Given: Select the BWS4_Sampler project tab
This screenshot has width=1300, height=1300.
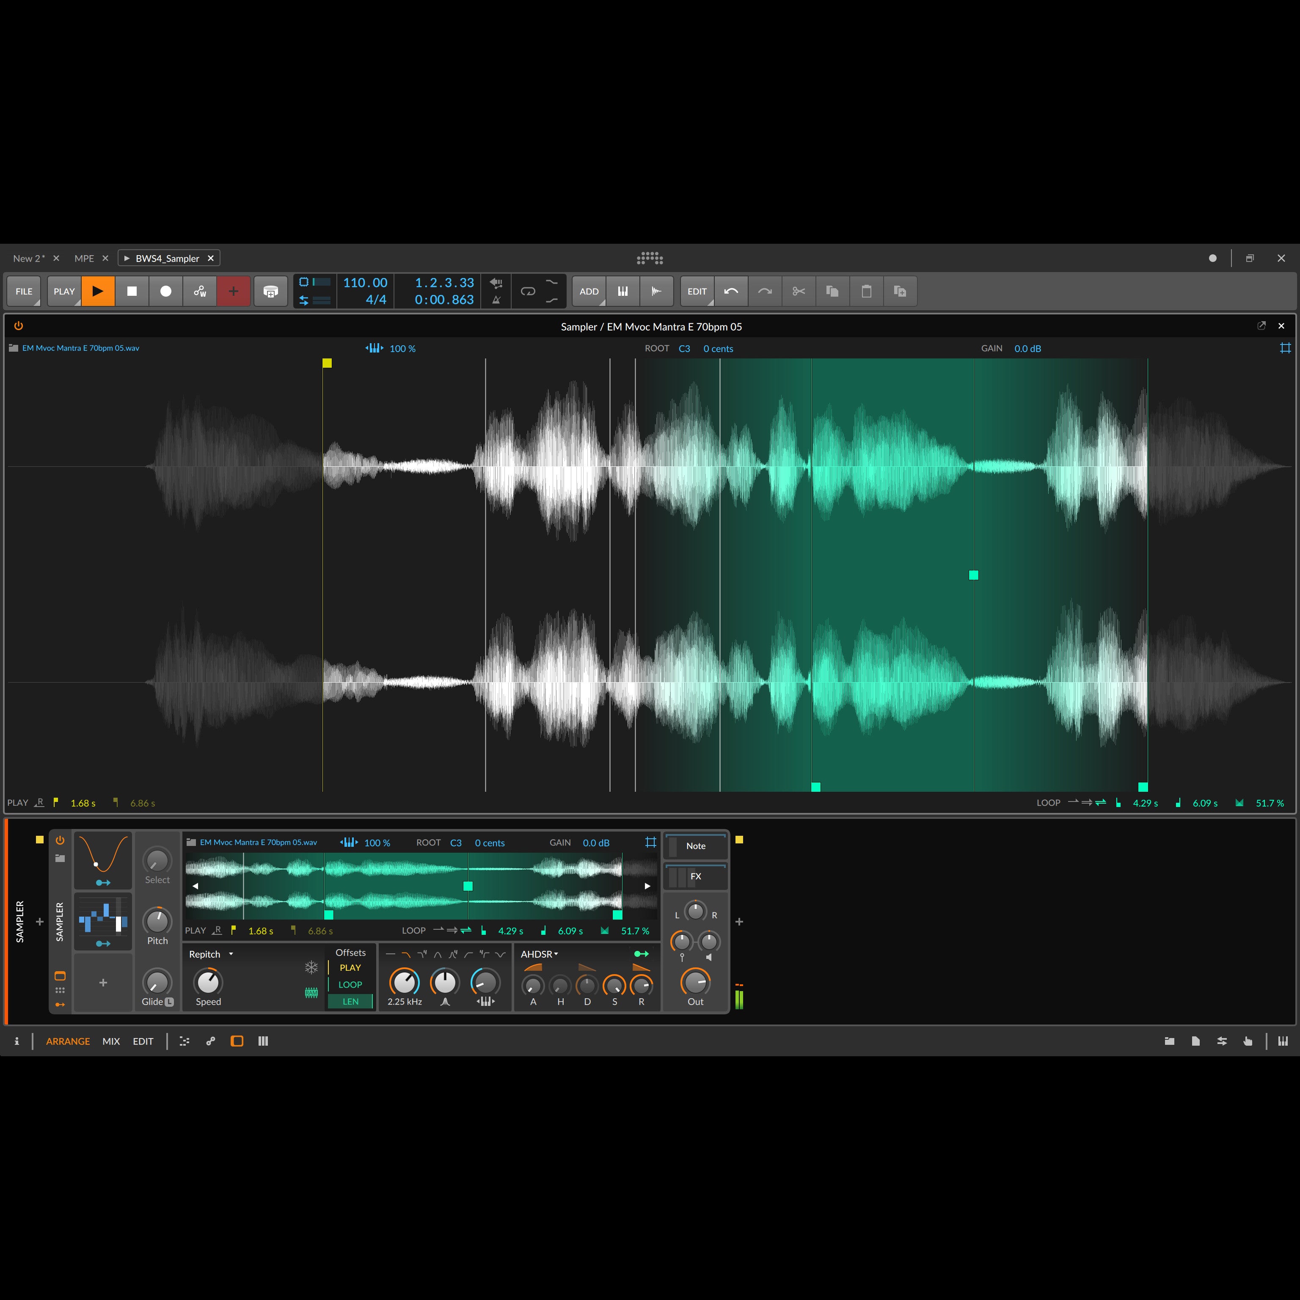Looking at the screenshot, I should 168,259.
